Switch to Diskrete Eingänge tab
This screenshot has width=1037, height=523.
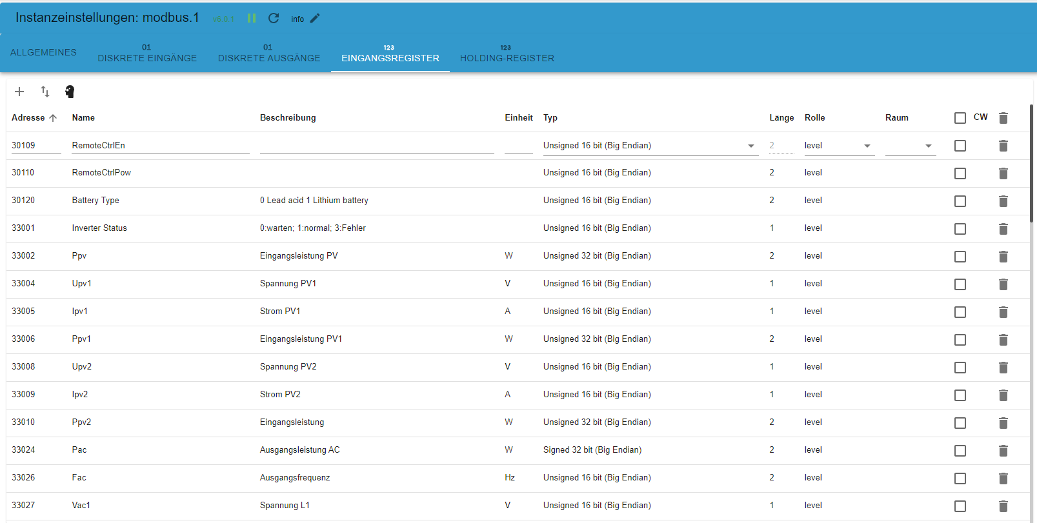(147, 53)
